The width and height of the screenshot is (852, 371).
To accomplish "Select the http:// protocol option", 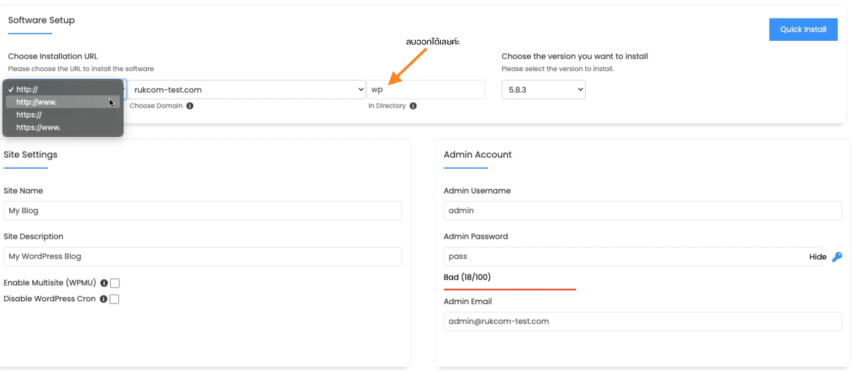I will coord(63,89).
